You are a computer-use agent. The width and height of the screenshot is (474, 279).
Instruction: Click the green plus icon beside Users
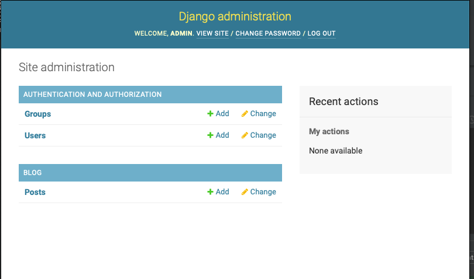[210, 135]
